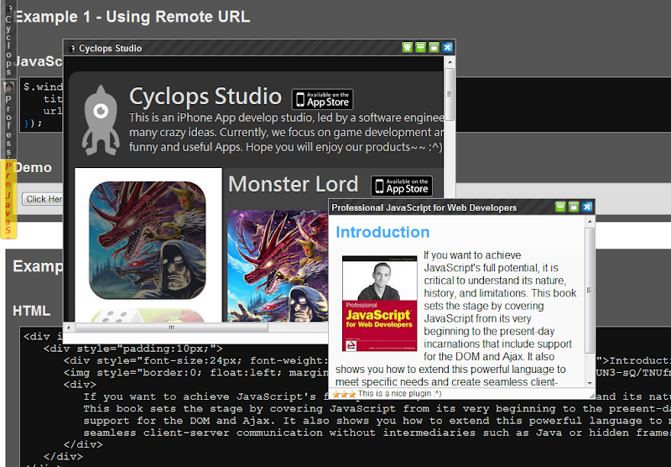The width and height of the screenshot is (671, 467).
Task: Click the JavaScript window vertical scrollbar thumb
Action: pos(590,291)
